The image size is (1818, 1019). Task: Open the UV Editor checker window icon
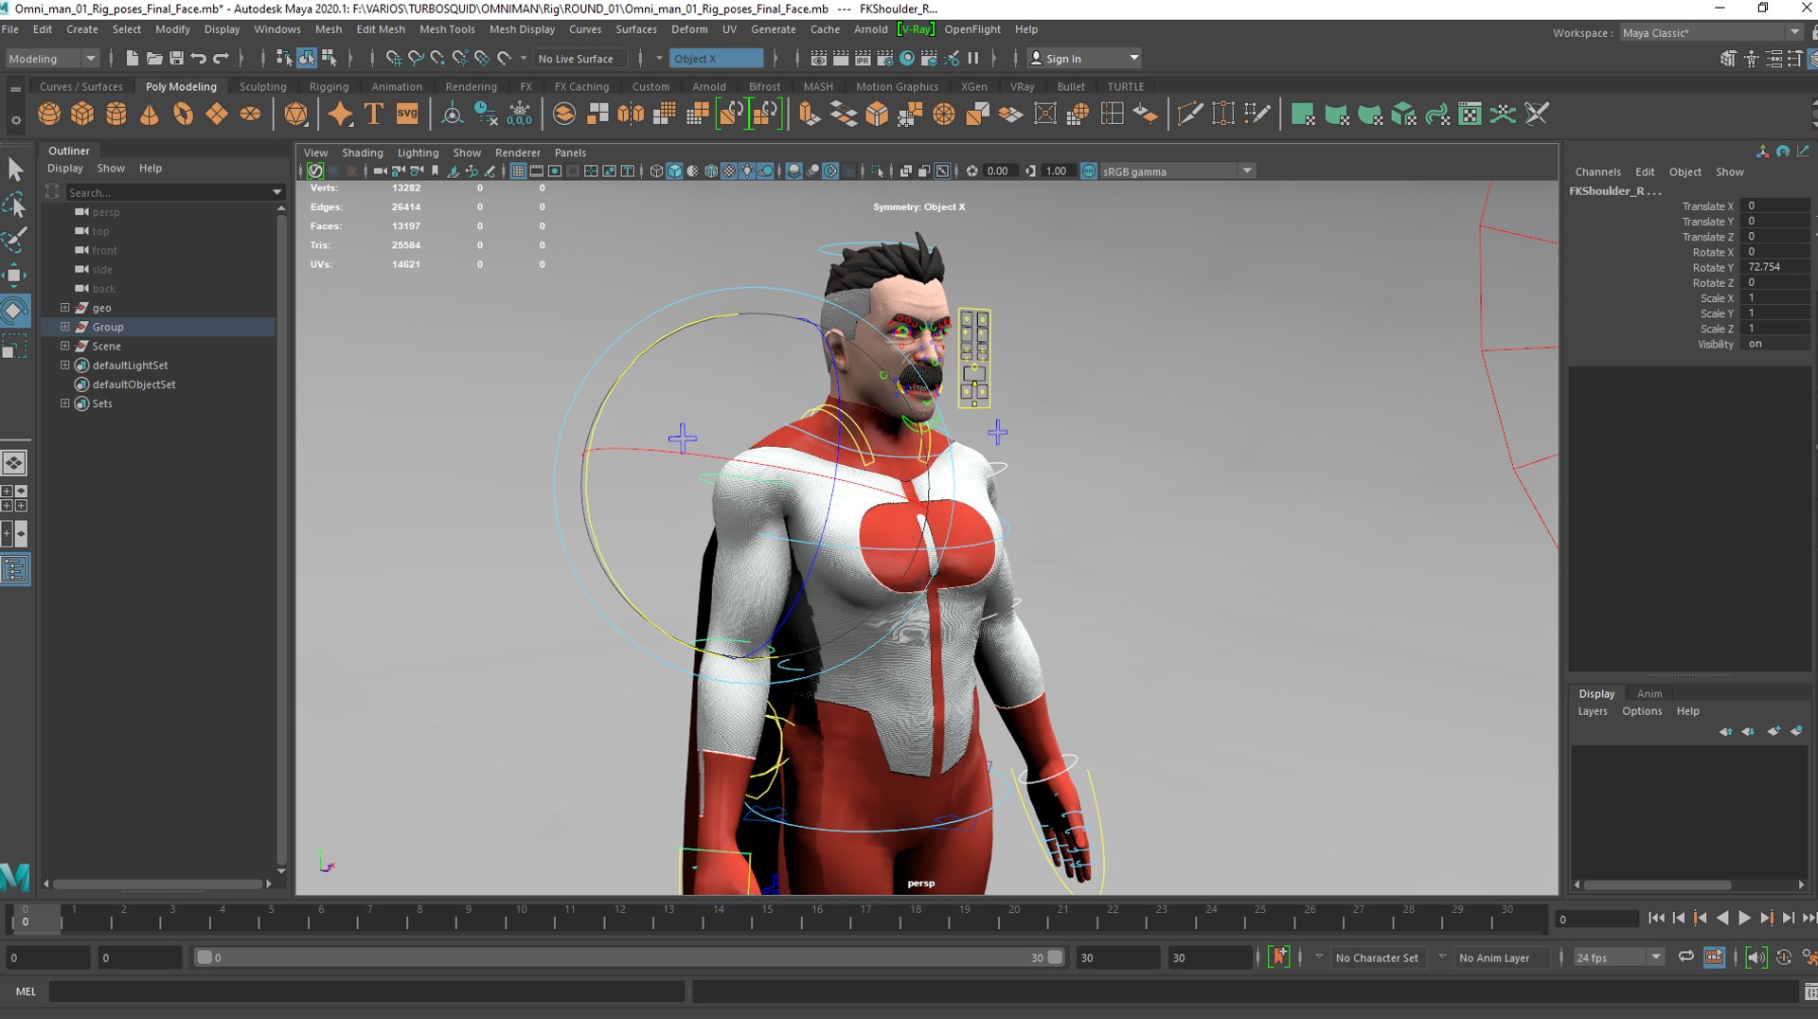pos(1470,115)
